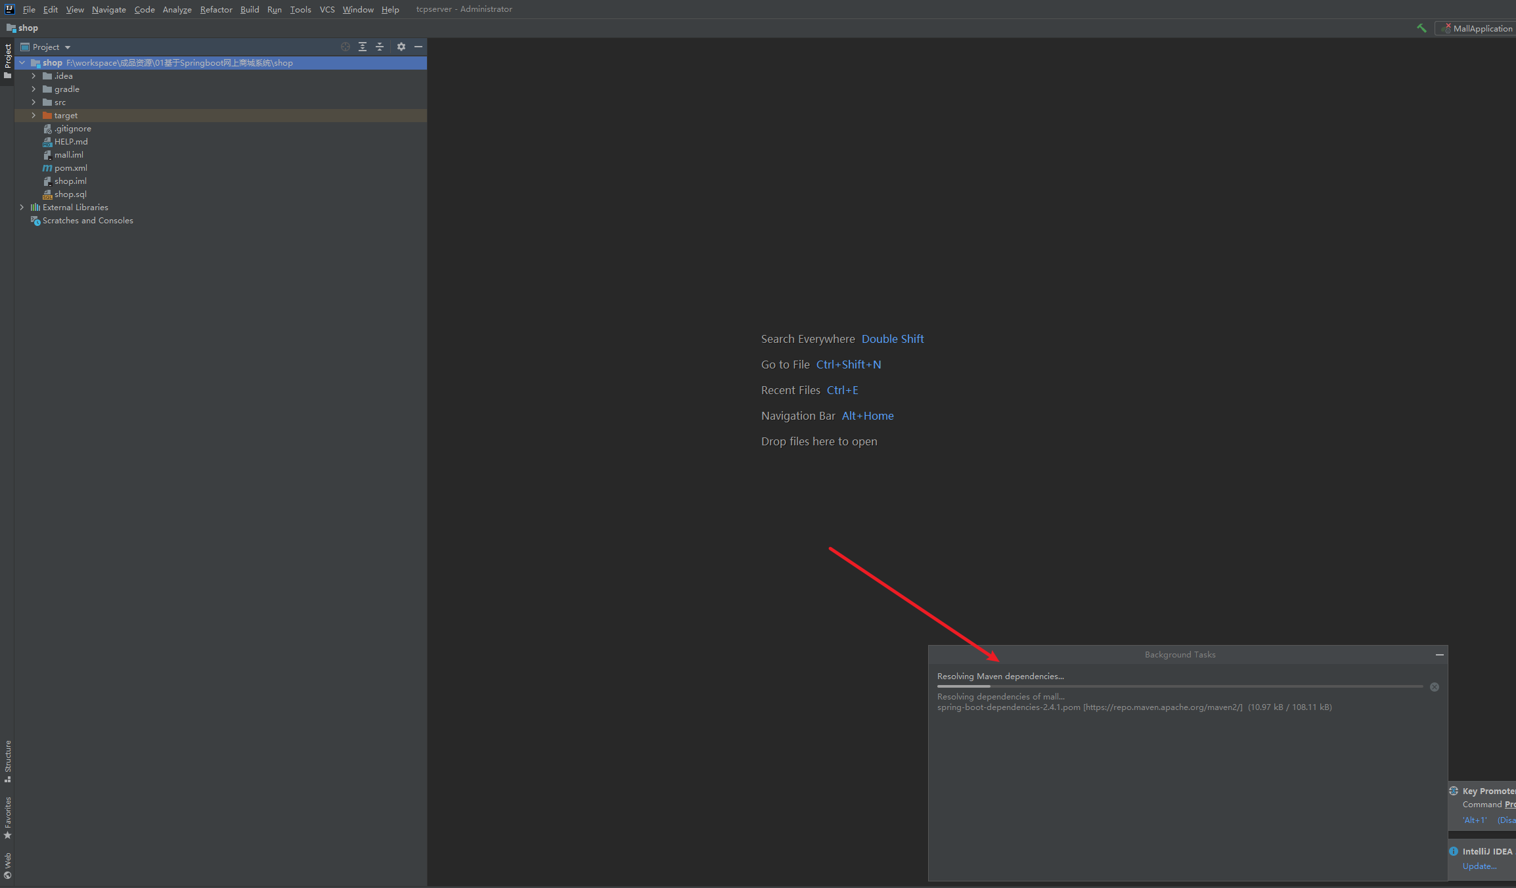
Task: Collapse the shop root project node
Action: pos(22,63)
